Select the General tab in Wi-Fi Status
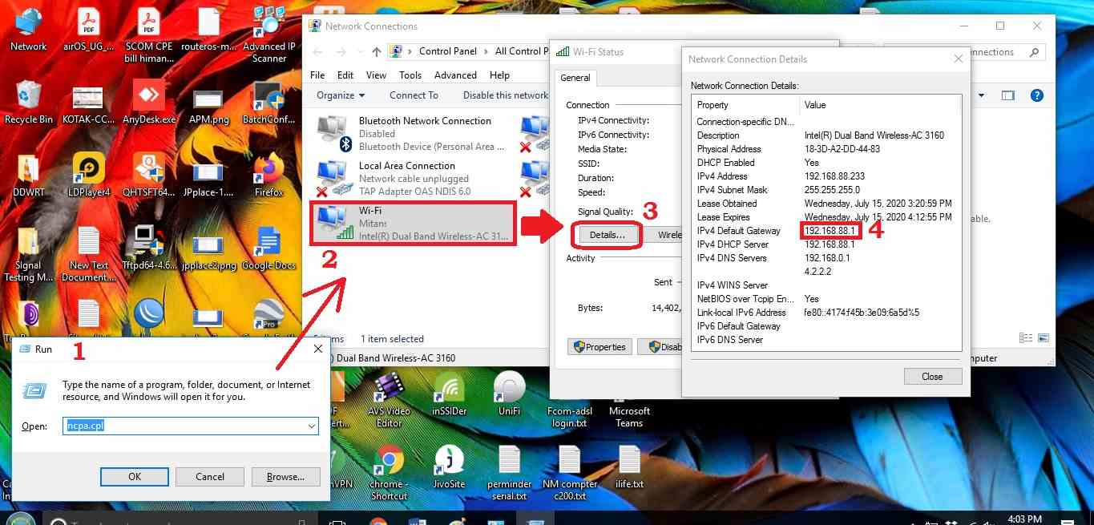 [x=575, y=78]
